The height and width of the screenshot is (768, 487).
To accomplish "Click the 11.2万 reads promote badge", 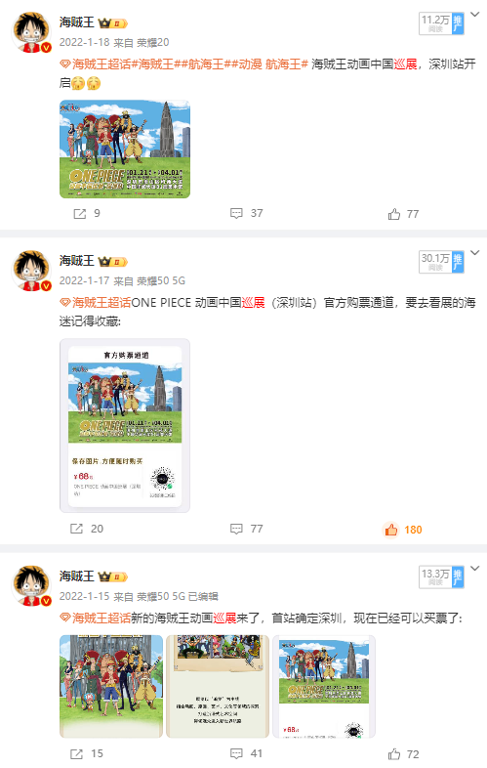I will (441, 23).
